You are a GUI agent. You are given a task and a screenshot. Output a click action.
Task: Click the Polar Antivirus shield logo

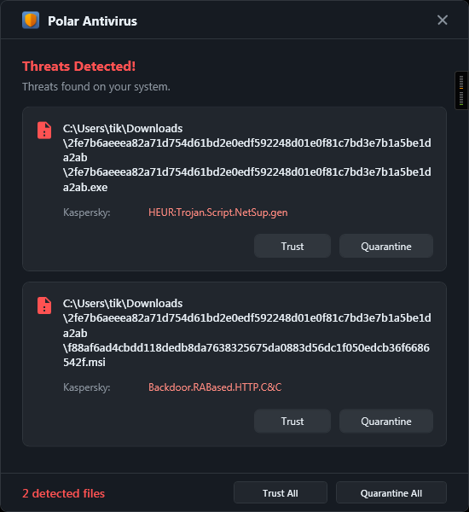point(31,20)
